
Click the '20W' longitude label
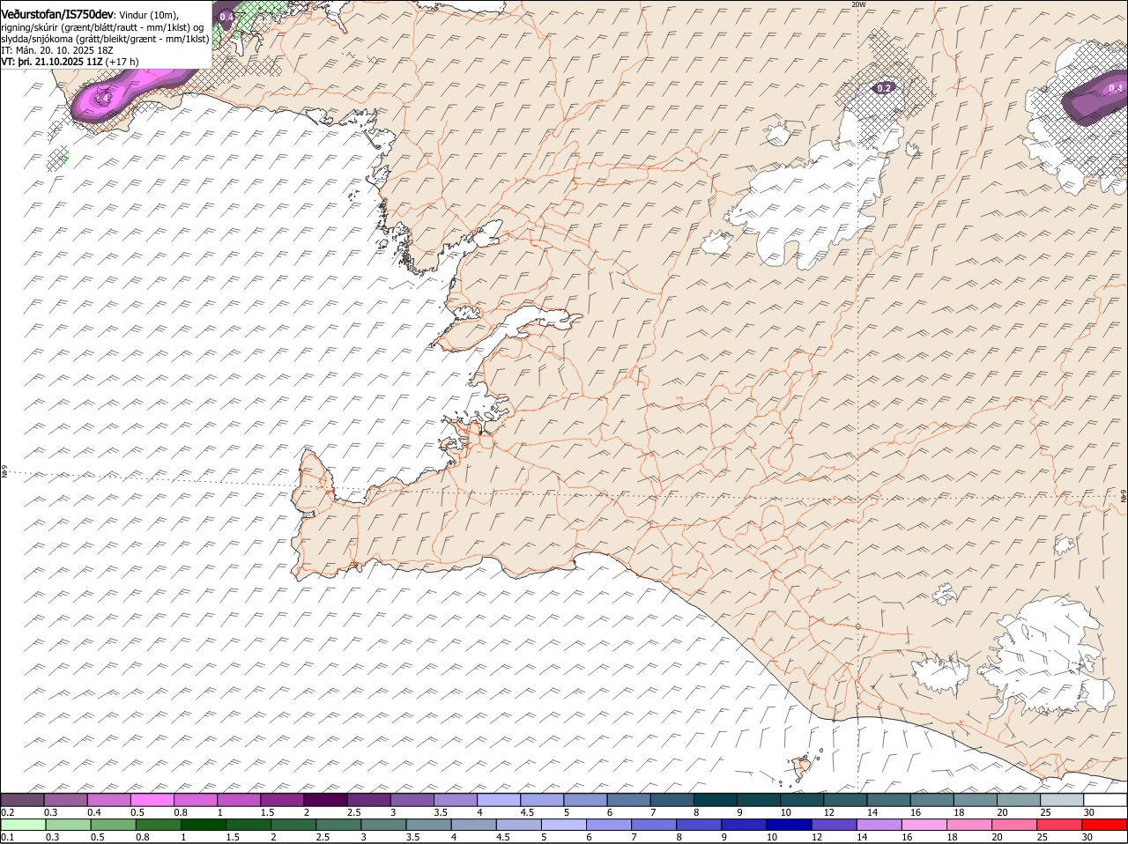tap(858, 4)
